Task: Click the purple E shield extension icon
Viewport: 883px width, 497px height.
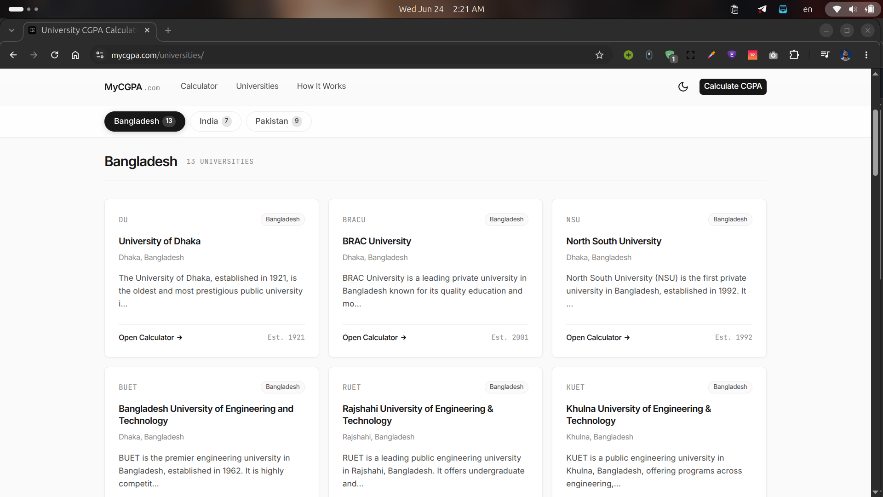Action: pos(732,55)
